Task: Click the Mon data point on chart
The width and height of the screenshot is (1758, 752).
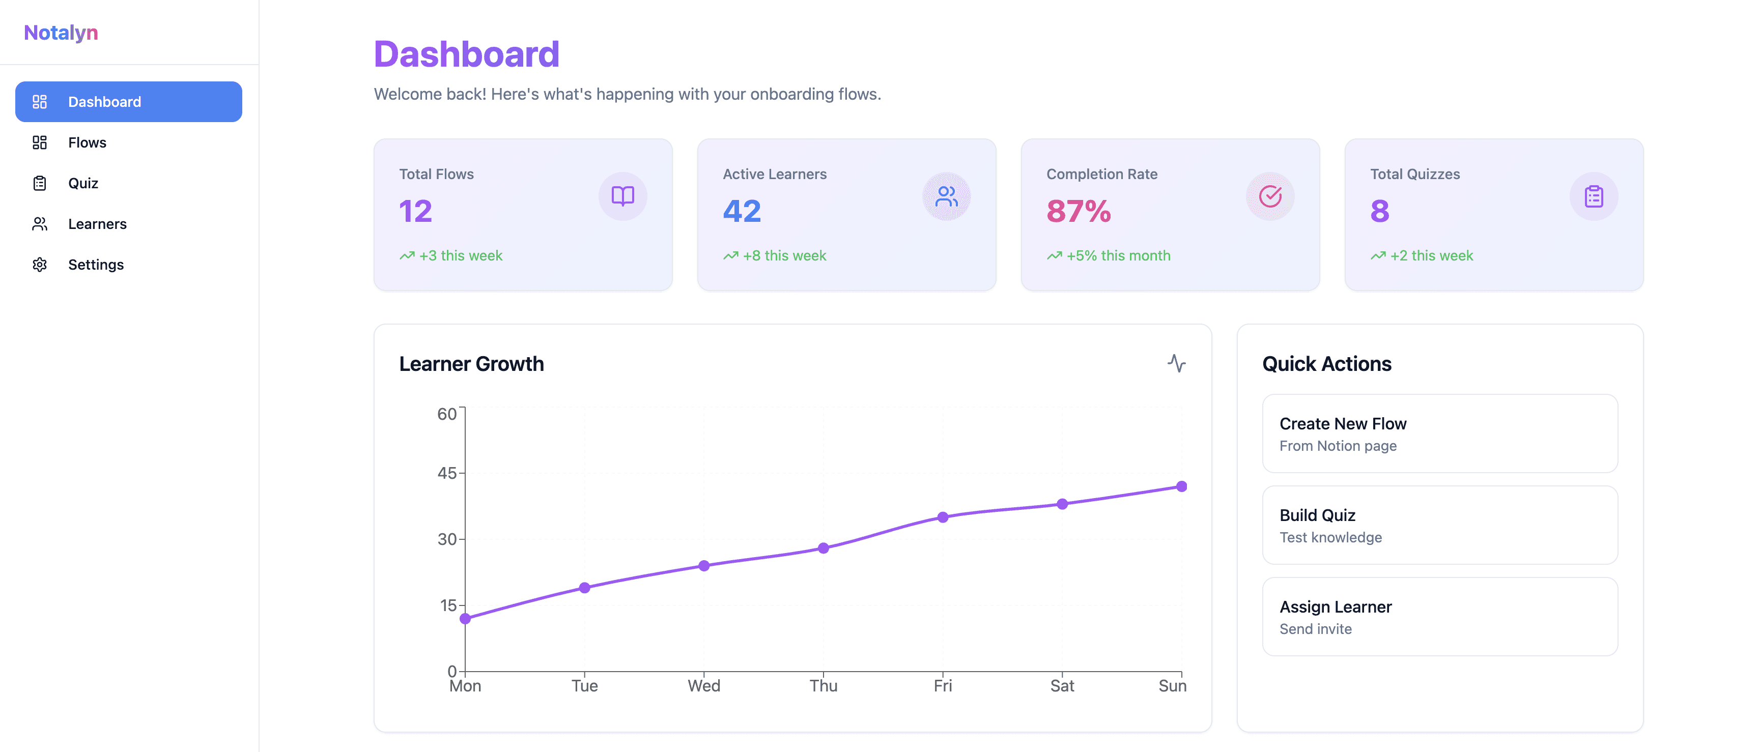Action: coord(465,619)
